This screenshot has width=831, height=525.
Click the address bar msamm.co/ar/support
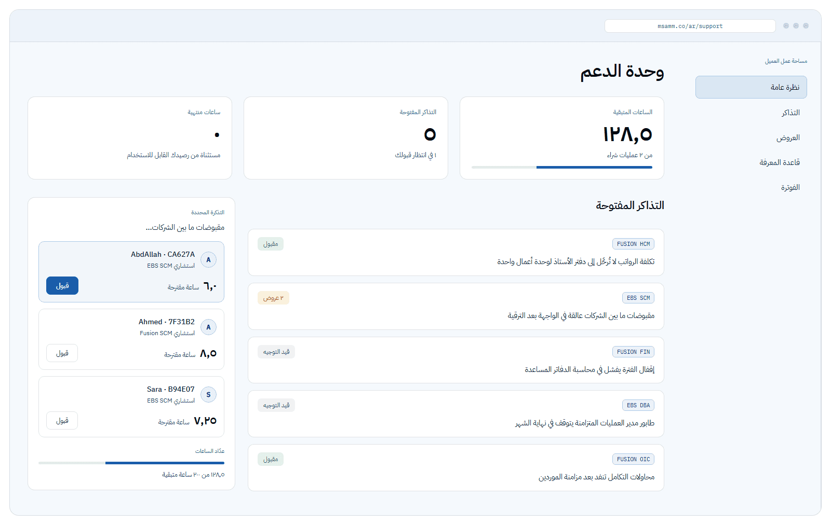click(x=690, y=26)
